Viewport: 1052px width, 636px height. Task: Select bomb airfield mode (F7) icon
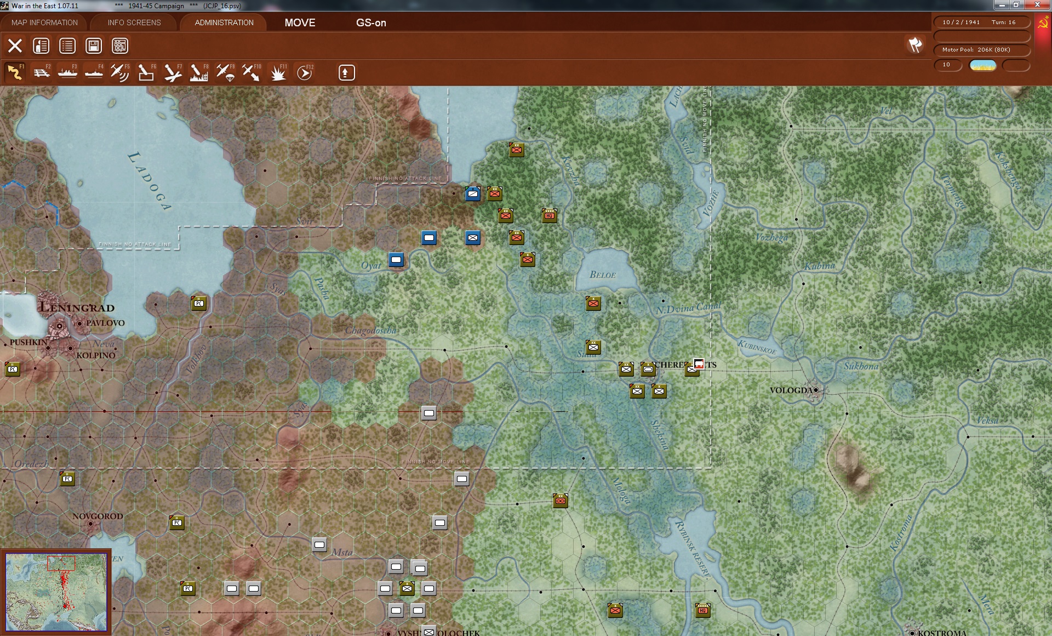(173, 72)
